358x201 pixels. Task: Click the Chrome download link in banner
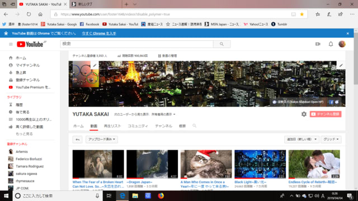click(99, 33)
